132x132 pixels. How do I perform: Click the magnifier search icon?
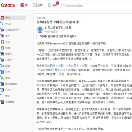(x=64, y=6)
